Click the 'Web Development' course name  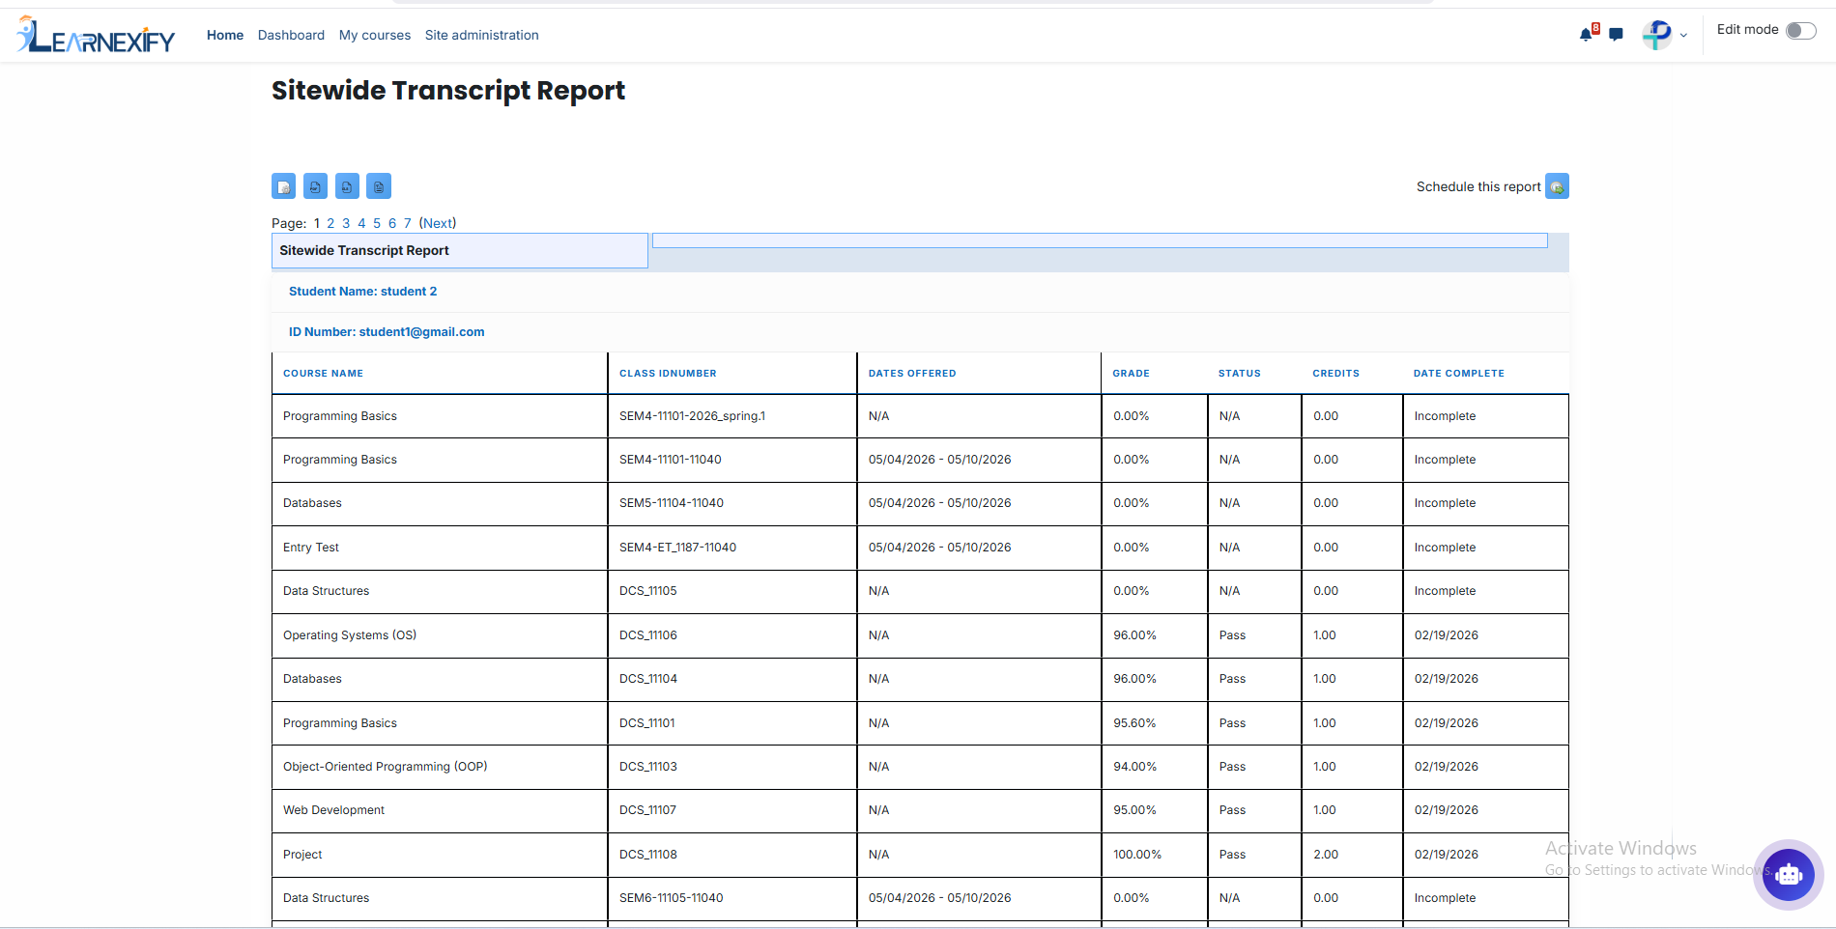[333, 810]
